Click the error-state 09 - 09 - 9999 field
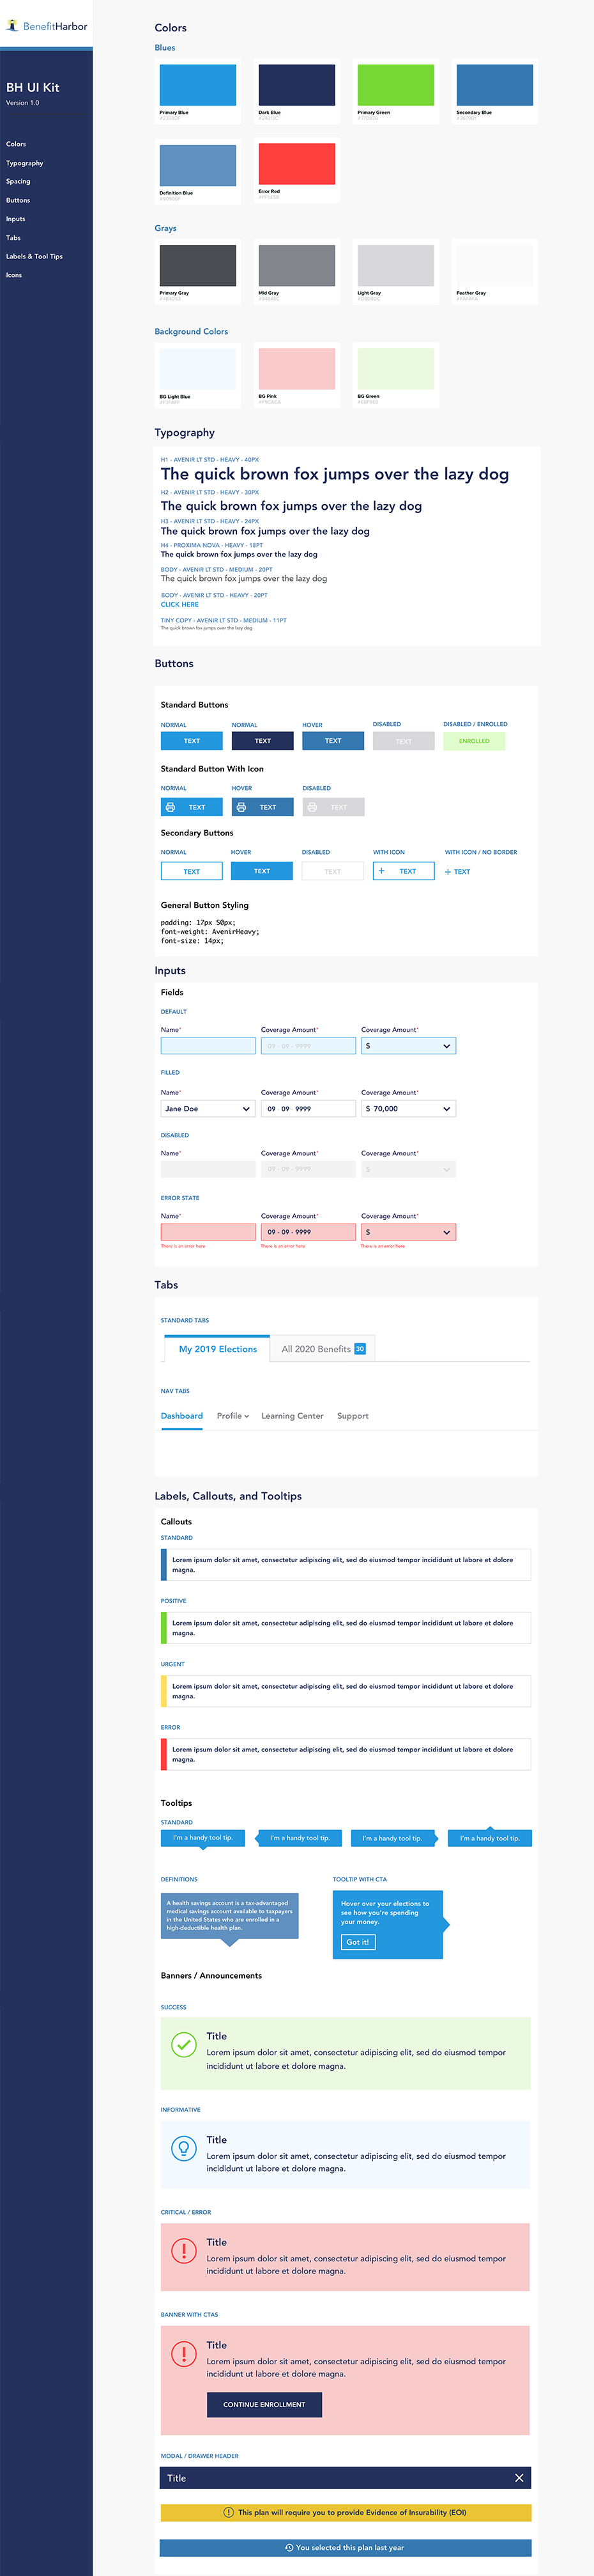The width and height of the screenshot is (594, 2576). (308, 1232)
